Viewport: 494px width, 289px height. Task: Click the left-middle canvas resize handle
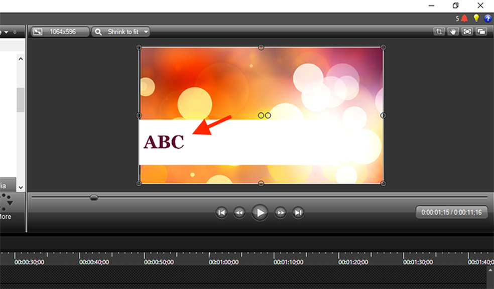pyautogui.click(x=139, y=115)
